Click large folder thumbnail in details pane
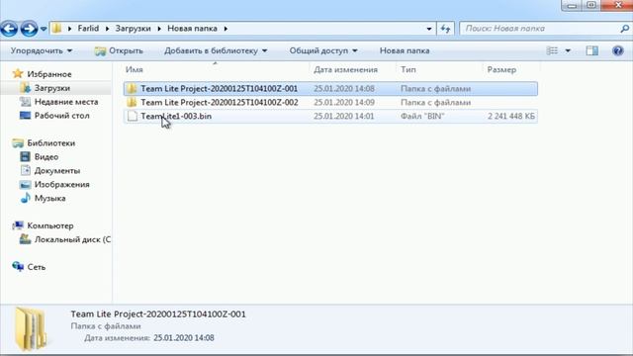The height and width of the screenshot is (356, 633). [x=31, y=328]
